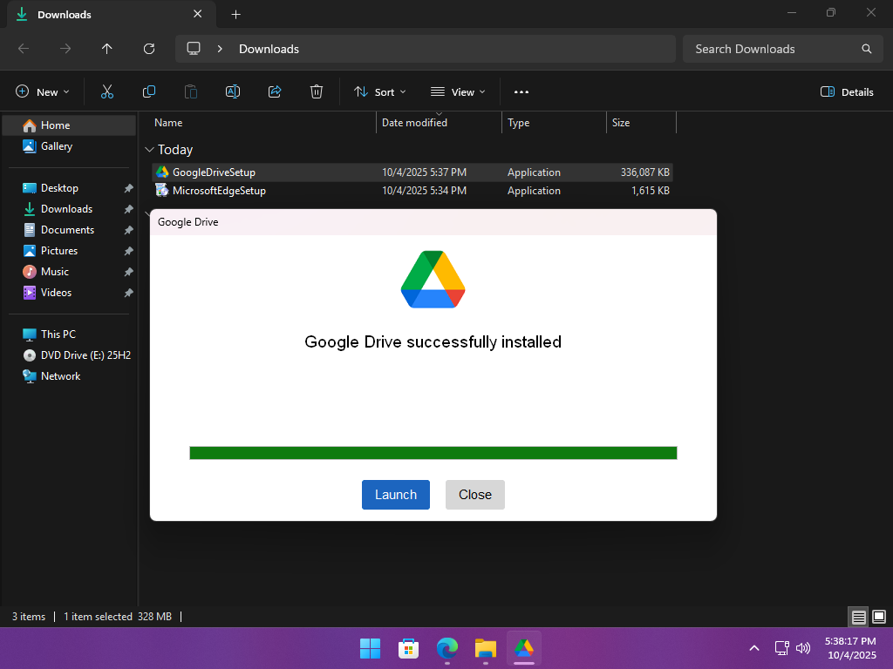This screenshot has height=669, width=893.
Task: Add a new tab with plus icon
Action: [x=235, y=14]
